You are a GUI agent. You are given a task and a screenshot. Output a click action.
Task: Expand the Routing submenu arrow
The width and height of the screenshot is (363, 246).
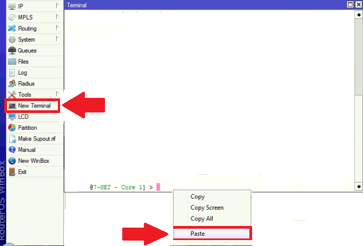pyautogui.click(x=57, y=28)
